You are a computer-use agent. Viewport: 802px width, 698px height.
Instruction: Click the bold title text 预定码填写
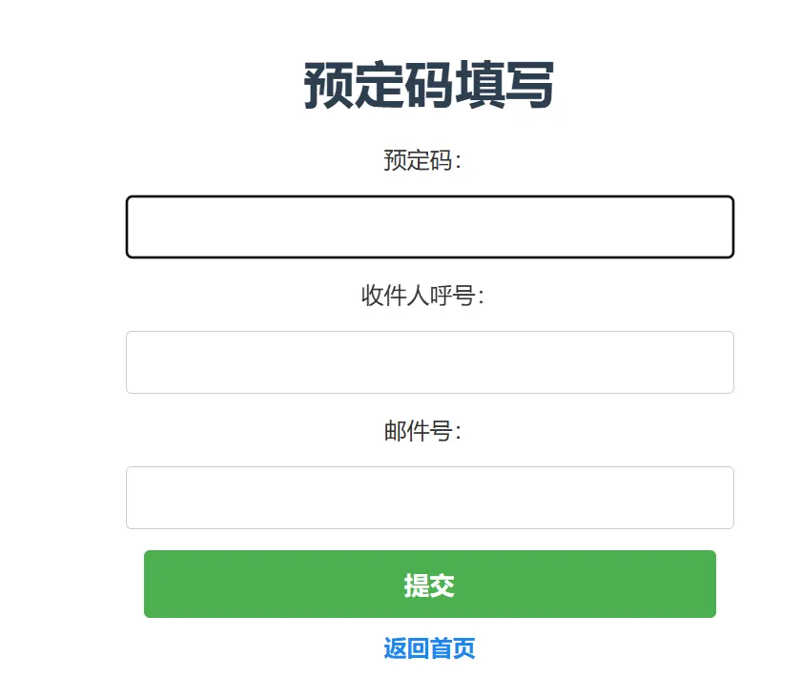coord(429,86)
